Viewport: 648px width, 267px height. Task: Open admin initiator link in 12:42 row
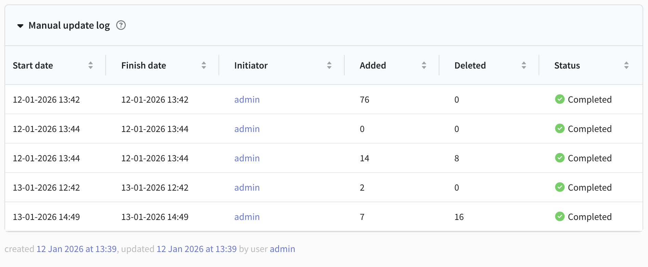point(247,188)
